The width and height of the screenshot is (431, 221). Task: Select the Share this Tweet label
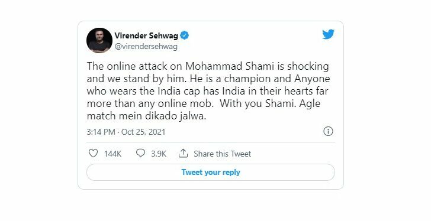pos(223,154)
